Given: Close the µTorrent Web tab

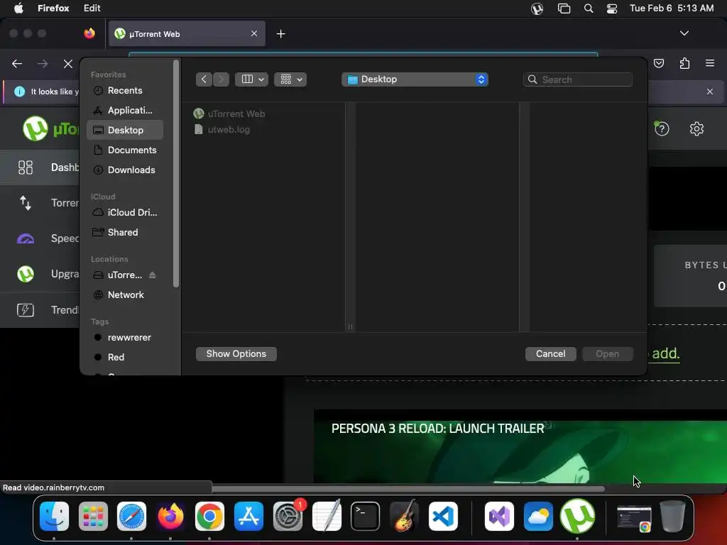Looking at the screenshot, I should [x=254, y=33].
